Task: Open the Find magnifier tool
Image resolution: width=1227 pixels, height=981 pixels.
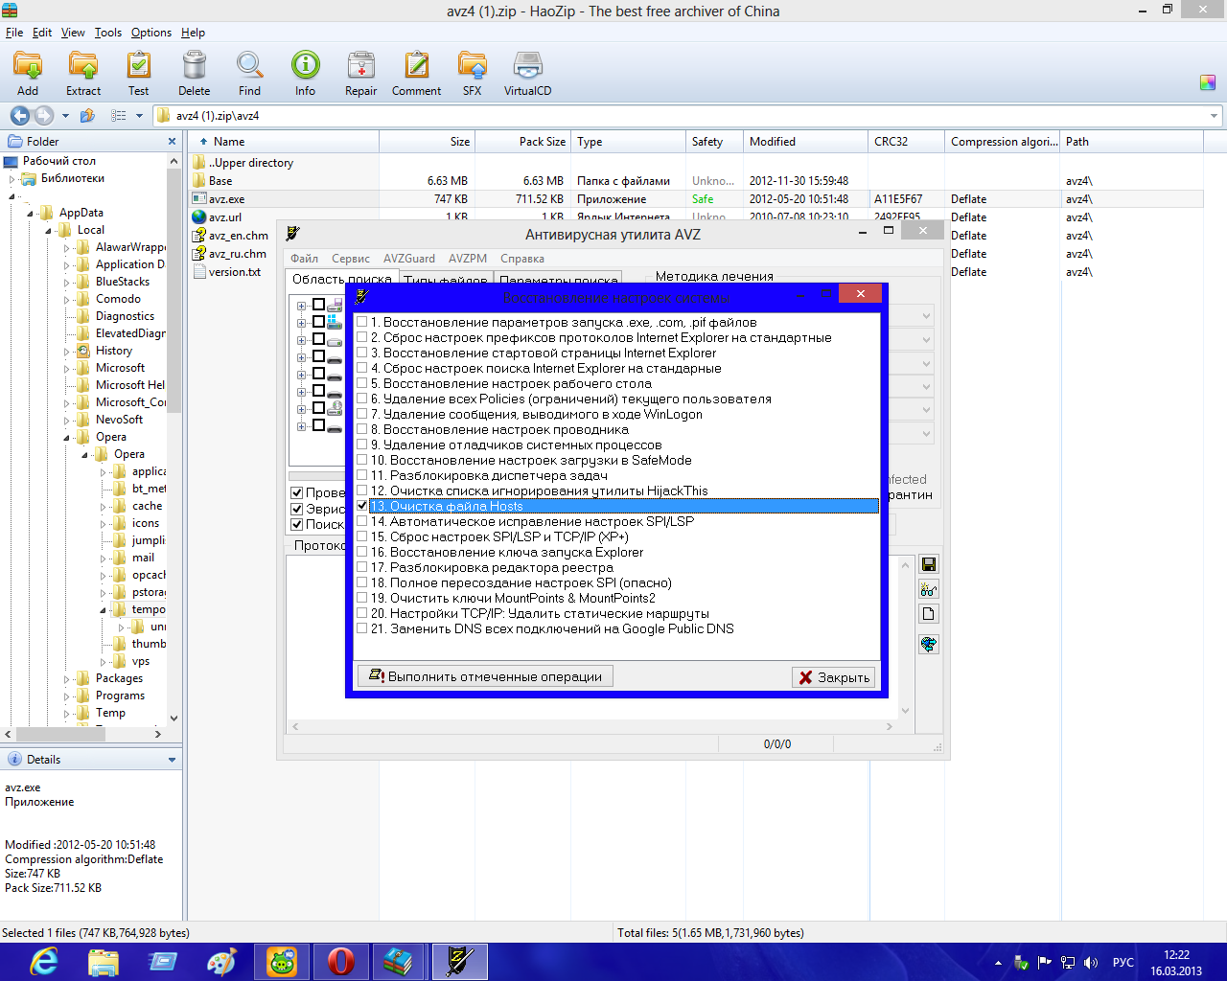Action: [249, 74]
